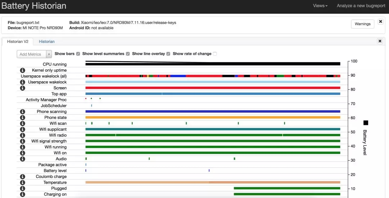Viewport: 389px width, 198px height.
Task: Click info icon next to Screen row
Action: (x=22, y=88)
